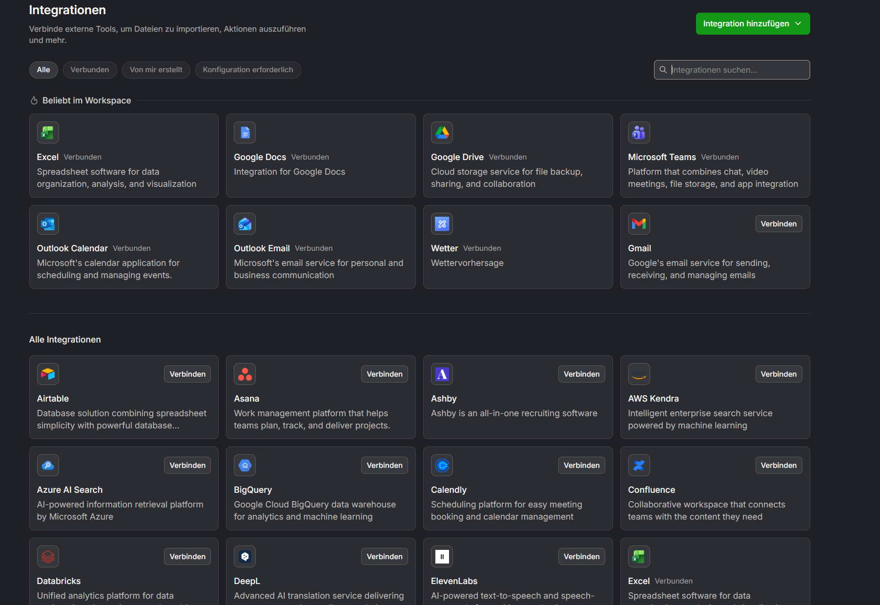This screenshot has width=880, height=605.
Task: Click the Gmail icon
Action: tap(639, 224)
